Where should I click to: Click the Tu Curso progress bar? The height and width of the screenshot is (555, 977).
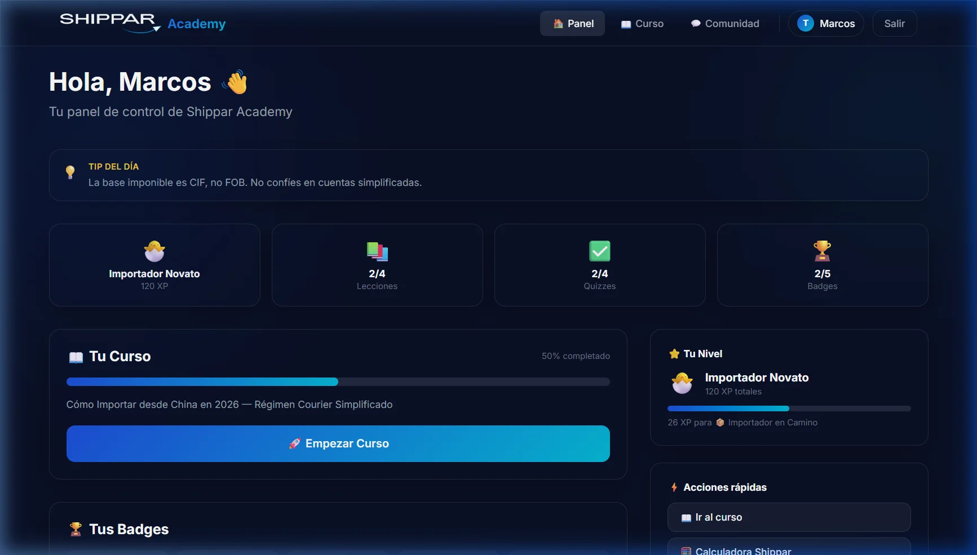click(x=338, y=381)
